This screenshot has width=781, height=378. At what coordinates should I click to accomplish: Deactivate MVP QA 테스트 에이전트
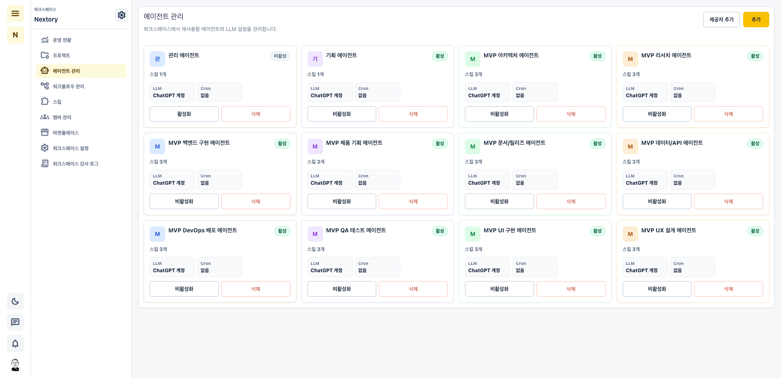coord(342,289)
